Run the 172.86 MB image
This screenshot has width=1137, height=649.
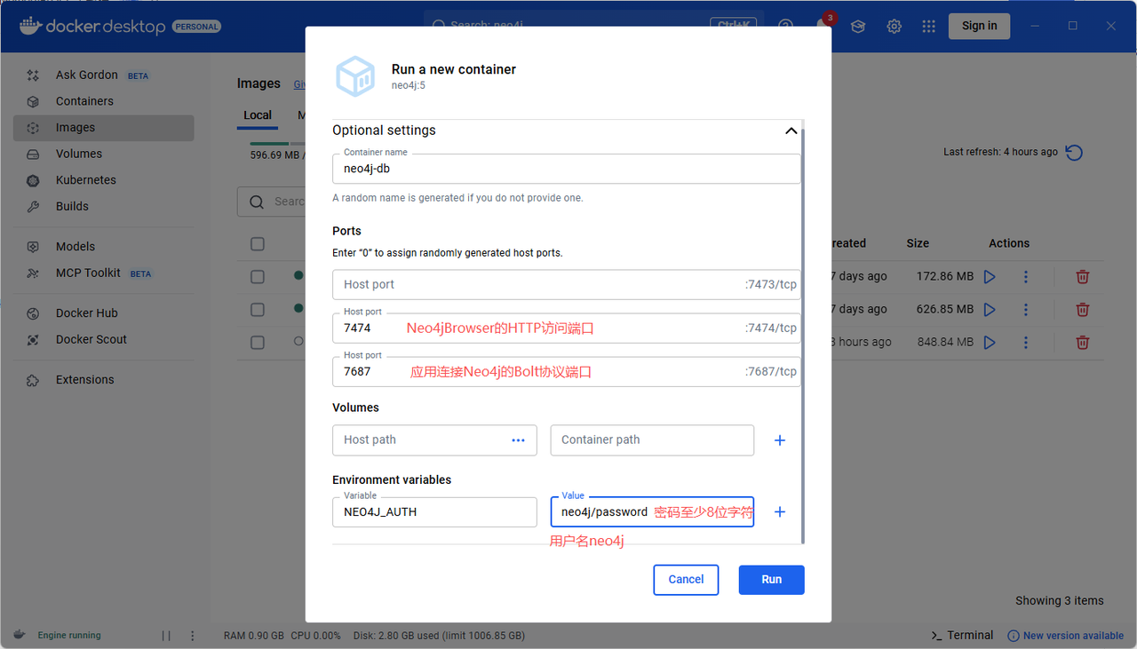[990, 276]
